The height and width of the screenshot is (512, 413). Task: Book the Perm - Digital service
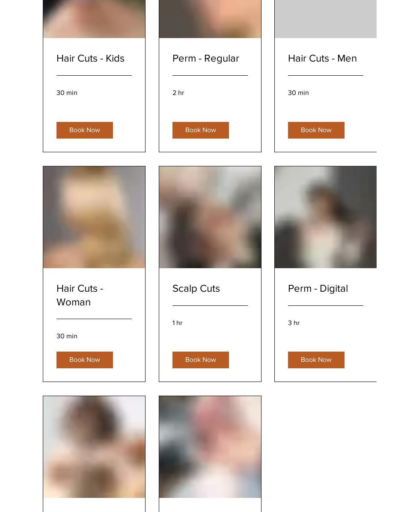(x=316, y=359)
